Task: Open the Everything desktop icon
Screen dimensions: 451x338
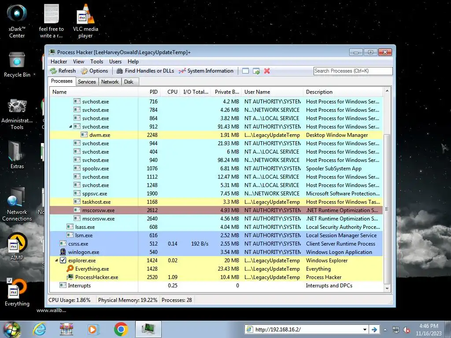Action: [17, 292]
